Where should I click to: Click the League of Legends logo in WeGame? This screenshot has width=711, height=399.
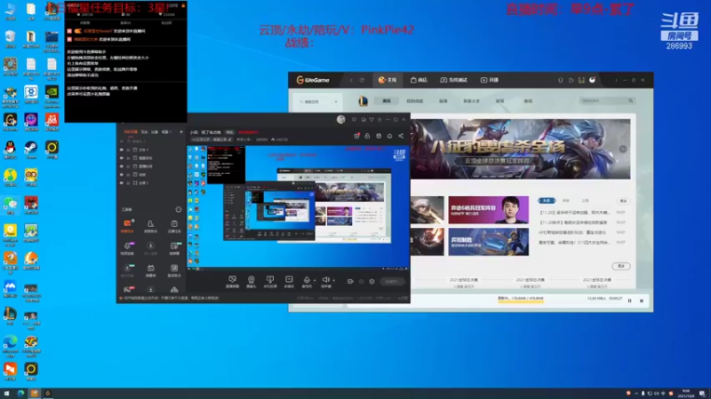[363, 101]
